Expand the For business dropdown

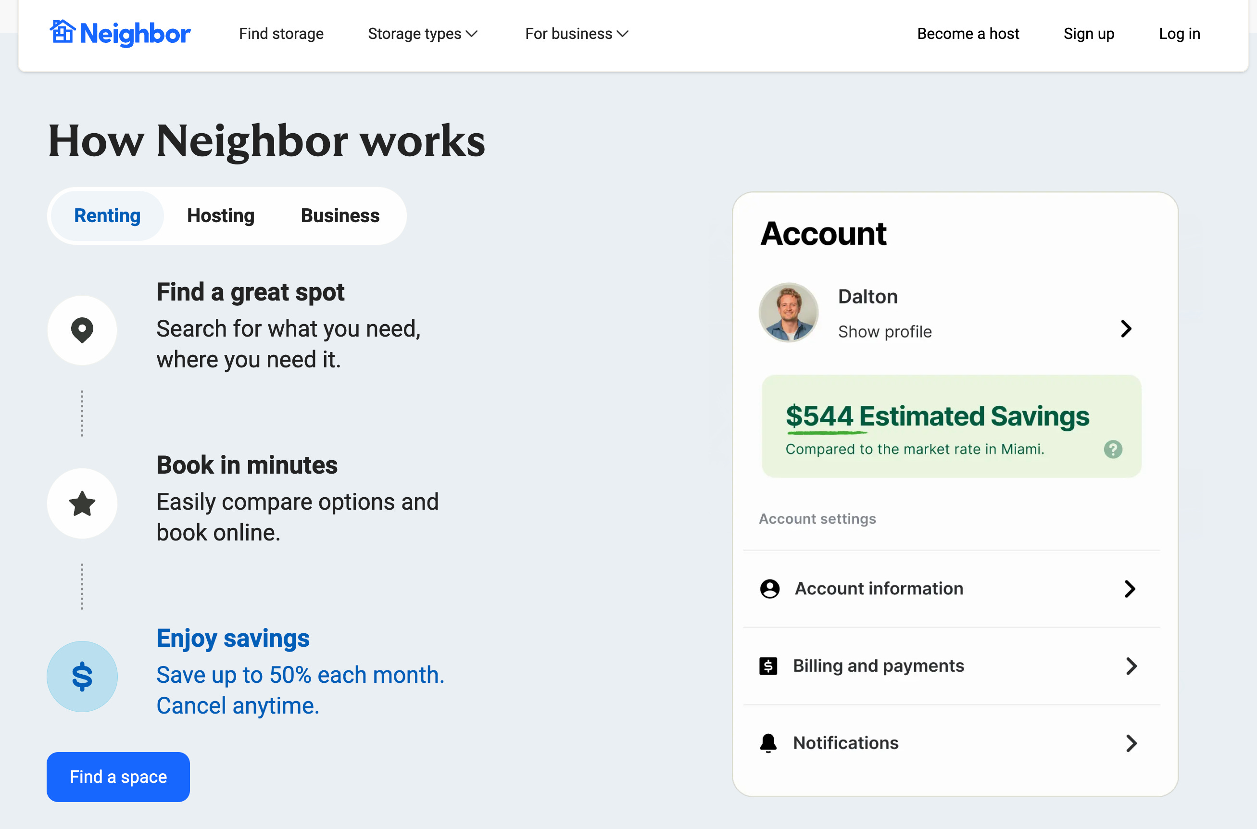[576, 34]
